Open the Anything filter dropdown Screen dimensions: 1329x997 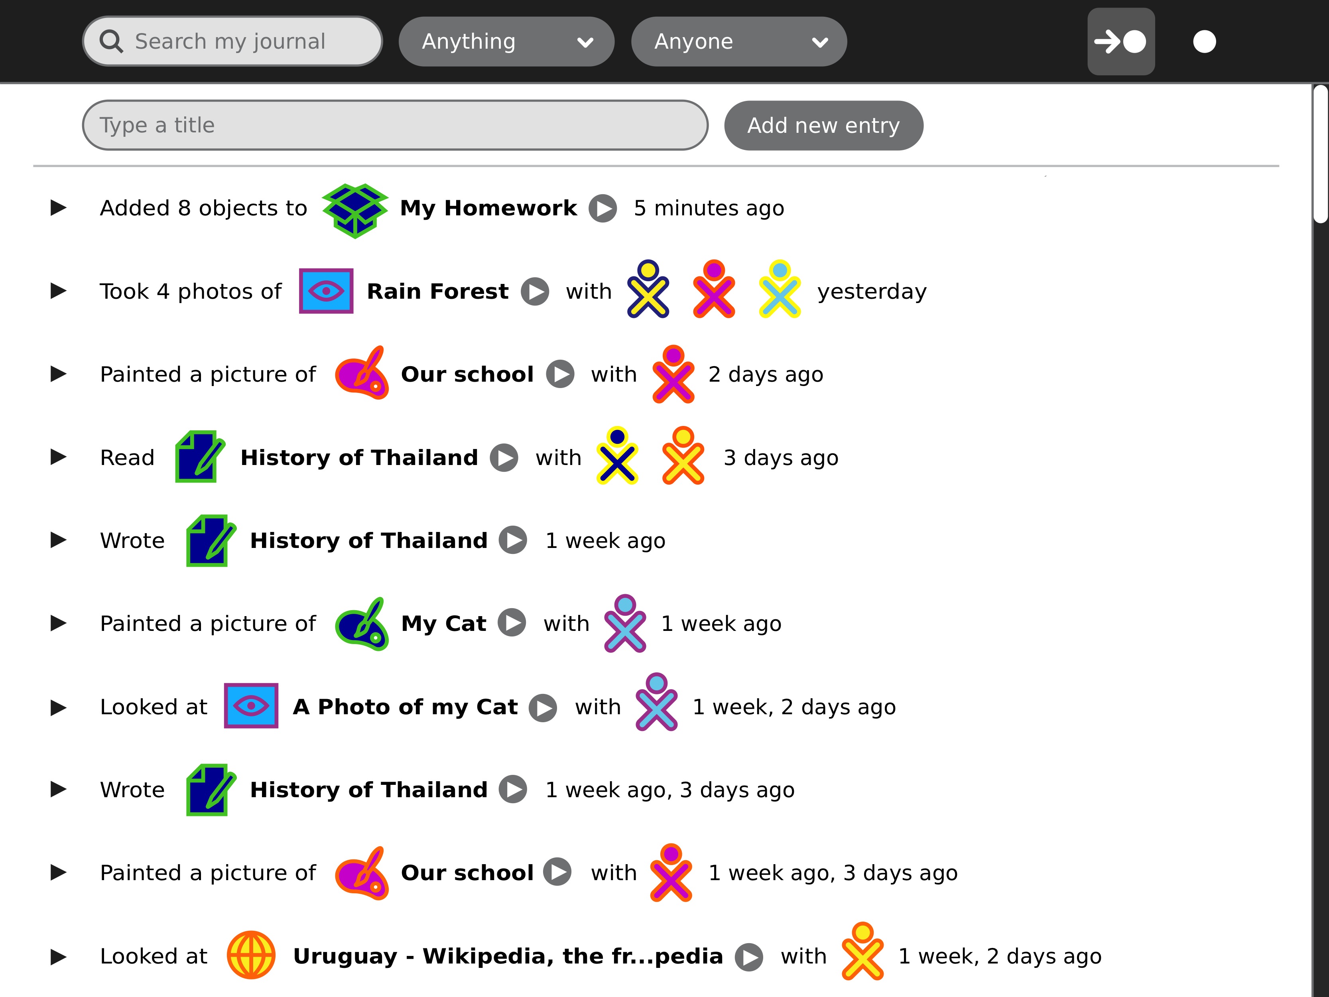pos(506,41)
